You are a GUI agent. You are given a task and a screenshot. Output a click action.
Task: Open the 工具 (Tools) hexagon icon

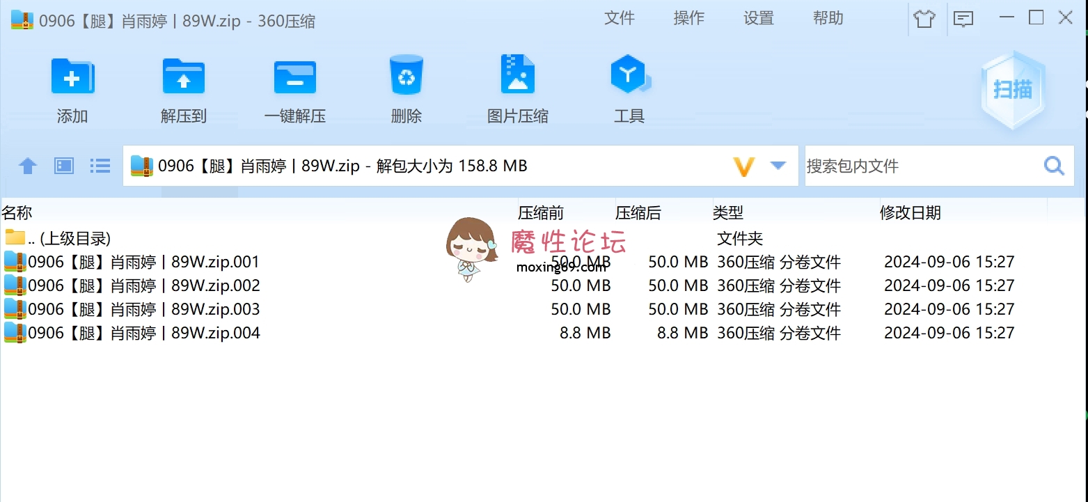point(629,75)
